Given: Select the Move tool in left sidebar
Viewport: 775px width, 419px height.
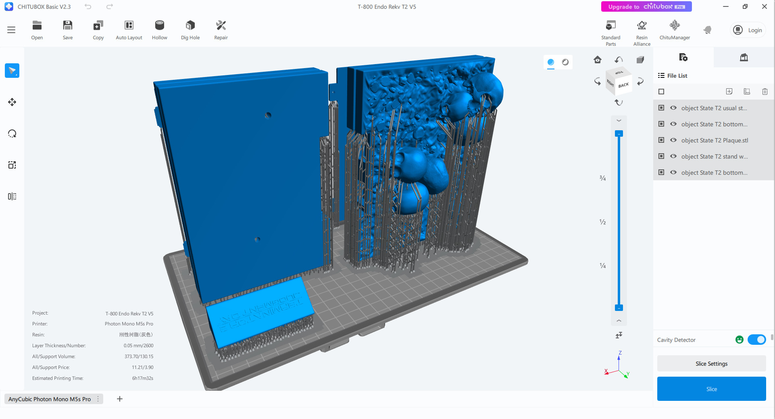Looking at the screenshot, I should 12,102.
